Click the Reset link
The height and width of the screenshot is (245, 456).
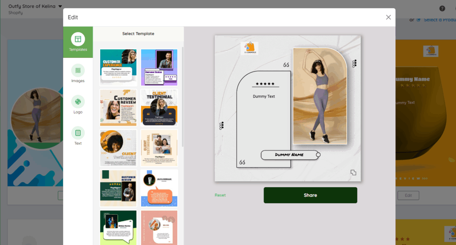click(x=220, y=195)
